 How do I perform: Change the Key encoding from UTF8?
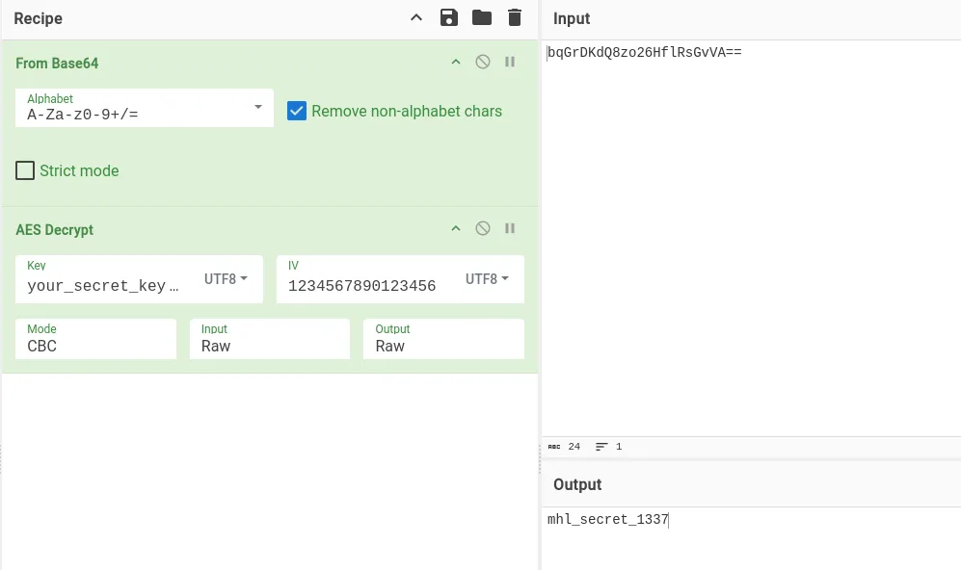tap(226, 279)
